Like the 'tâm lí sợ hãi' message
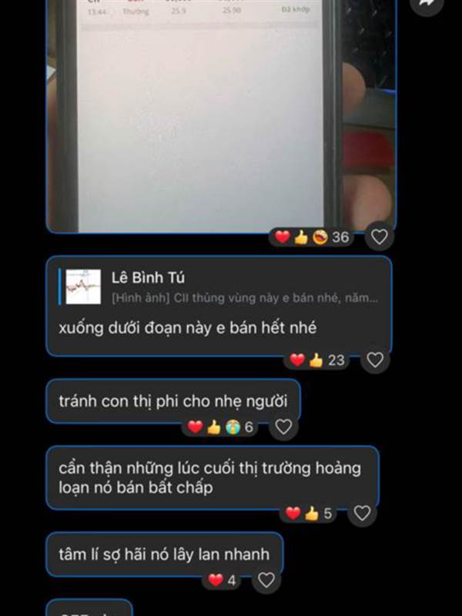This screenshot has height=616, width=462. [266, 580]
